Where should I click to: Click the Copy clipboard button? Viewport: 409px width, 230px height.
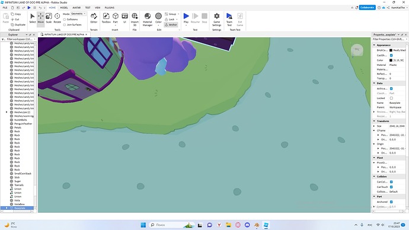tap(16, 14)
